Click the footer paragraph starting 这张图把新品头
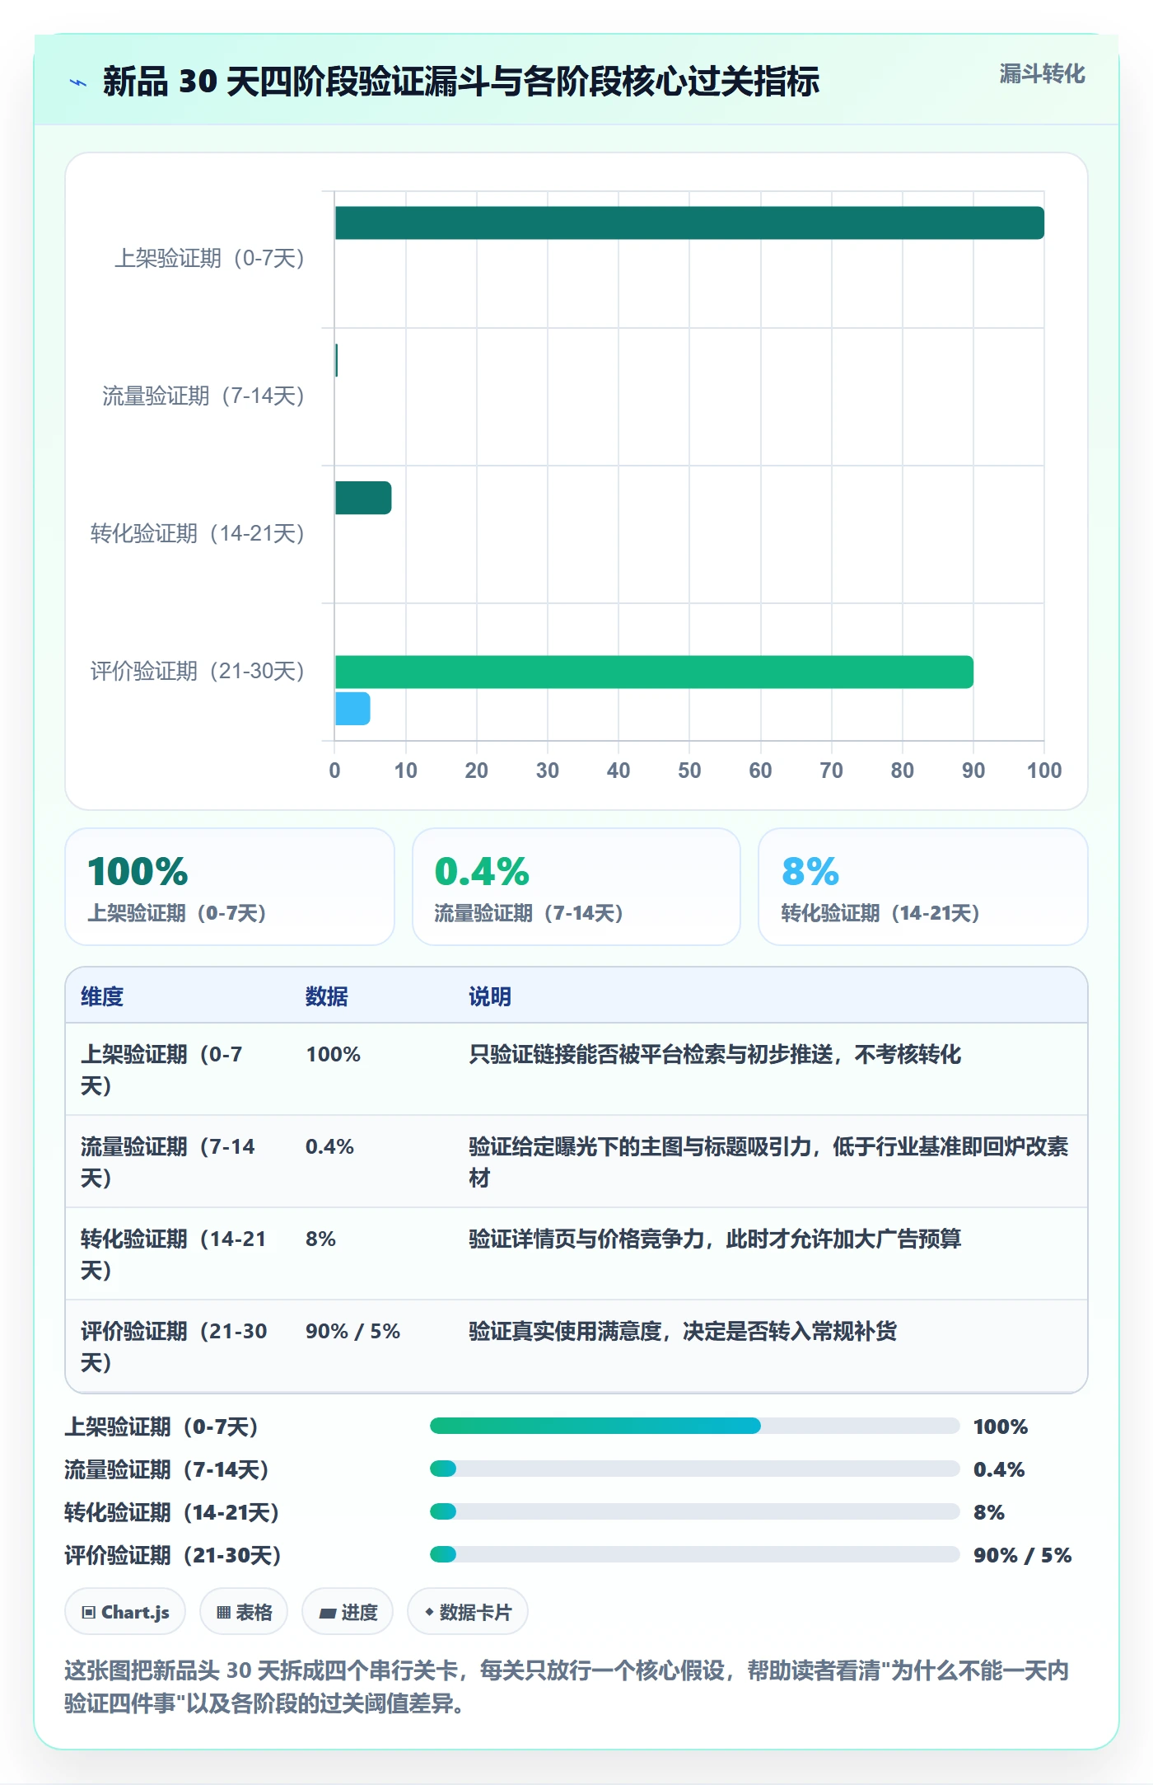Screen dimensions: 1153x1785 pos(567,1686)
